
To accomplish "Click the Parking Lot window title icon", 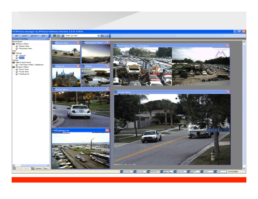I will pyautogui.click(x=54, y=130).
